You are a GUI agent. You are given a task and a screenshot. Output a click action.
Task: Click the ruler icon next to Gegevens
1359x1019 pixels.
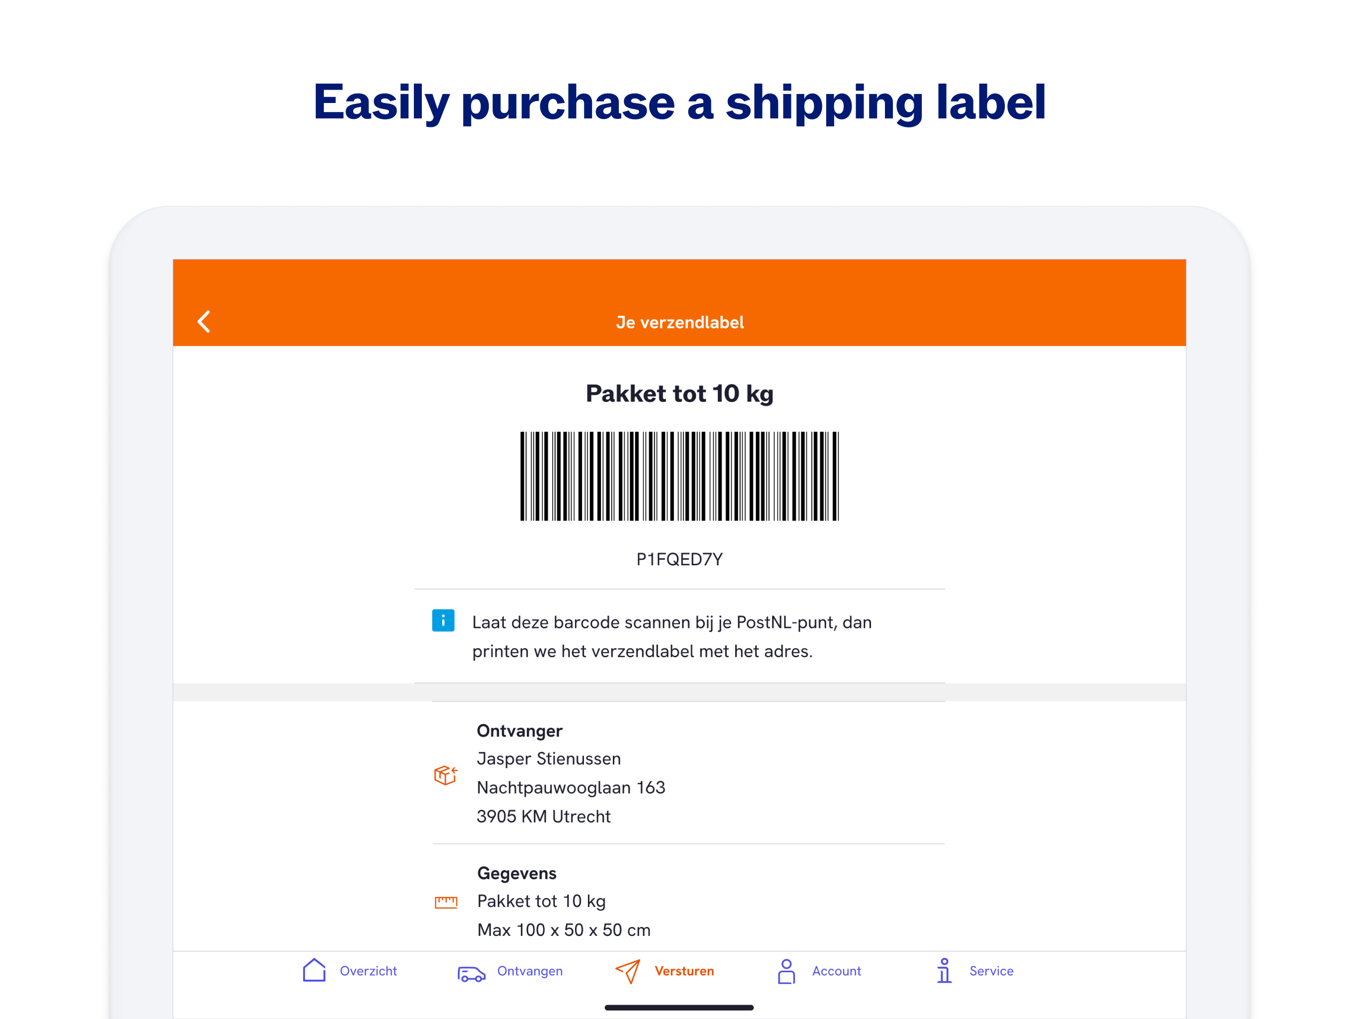446,902
